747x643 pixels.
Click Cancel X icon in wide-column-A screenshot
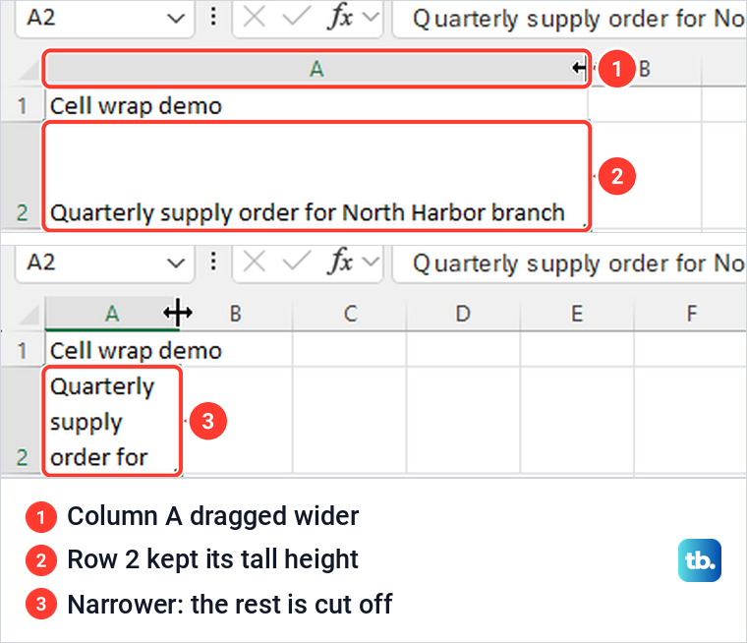(x=254, y=17)
